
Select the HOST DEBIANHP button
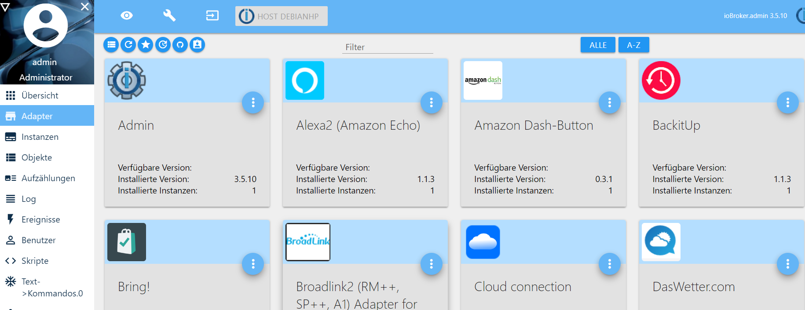click(281, 16)
